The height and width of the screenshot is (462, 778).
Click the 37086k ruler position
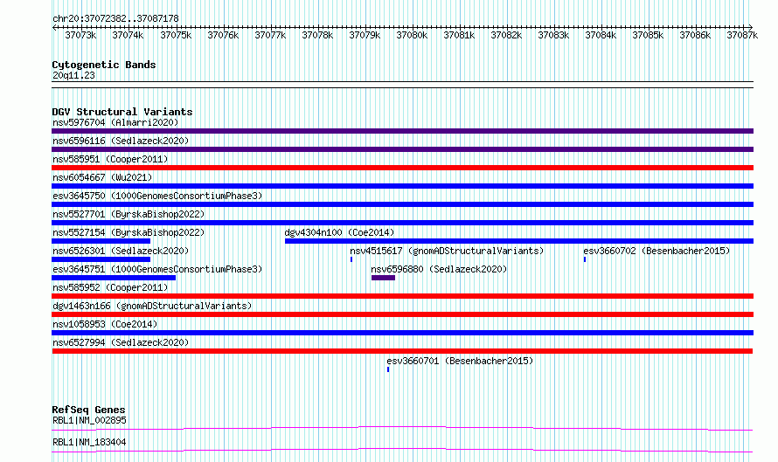[695, 35]
